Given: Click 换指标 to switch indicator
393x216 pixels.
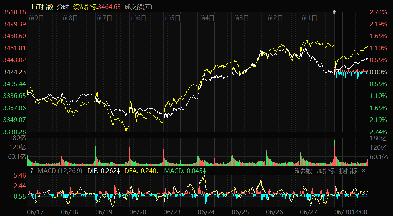Looking at the screenshot, I should [x=348, y=171].
